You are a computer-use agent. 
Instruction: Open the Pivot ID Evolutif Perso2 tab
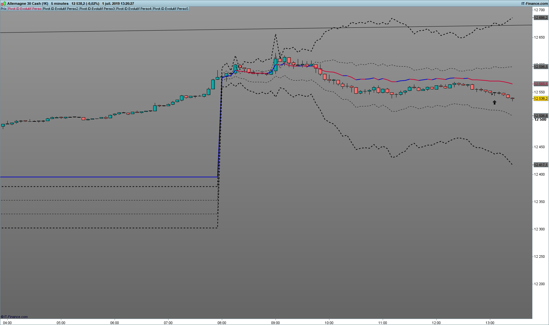pyautogui.click(x=60, y=9)
